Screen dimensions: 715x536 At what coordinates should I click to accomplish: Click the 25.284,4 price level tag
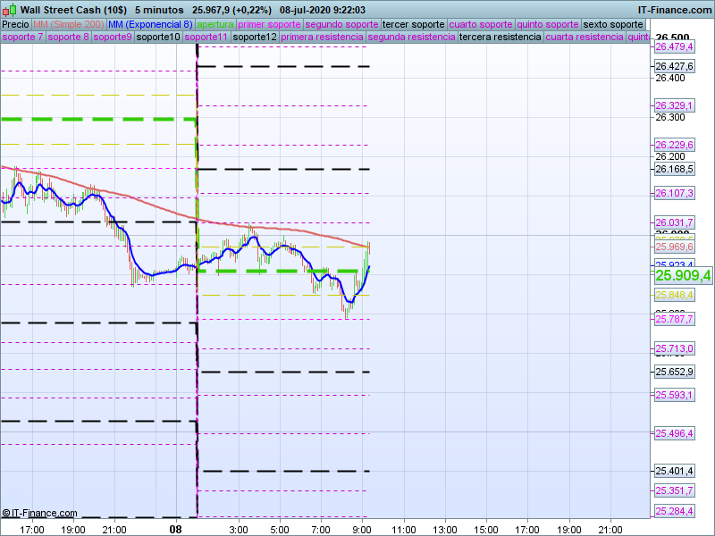[x=674, y=512]
